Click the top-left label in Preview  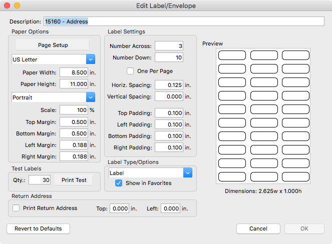tap(232, 55)
